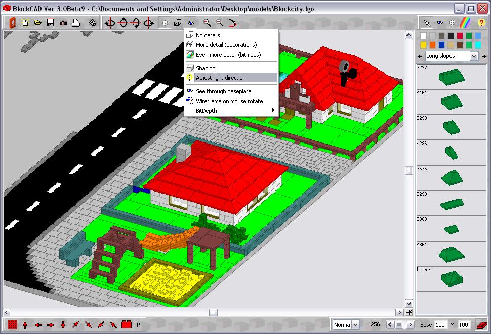This screenshot has width=491, height=334.
Task: Pick the yellow color swatch
Action: [x=423, y=45]
